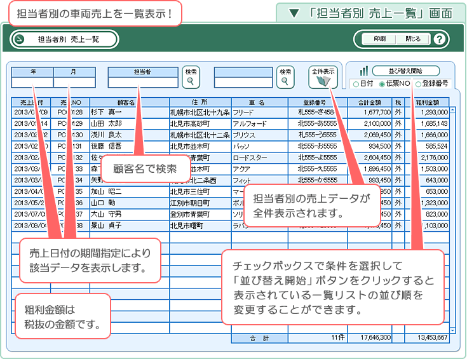Select the 日付 radio button
The height and width of the screenshot is (359, 467).
point(356,85)
